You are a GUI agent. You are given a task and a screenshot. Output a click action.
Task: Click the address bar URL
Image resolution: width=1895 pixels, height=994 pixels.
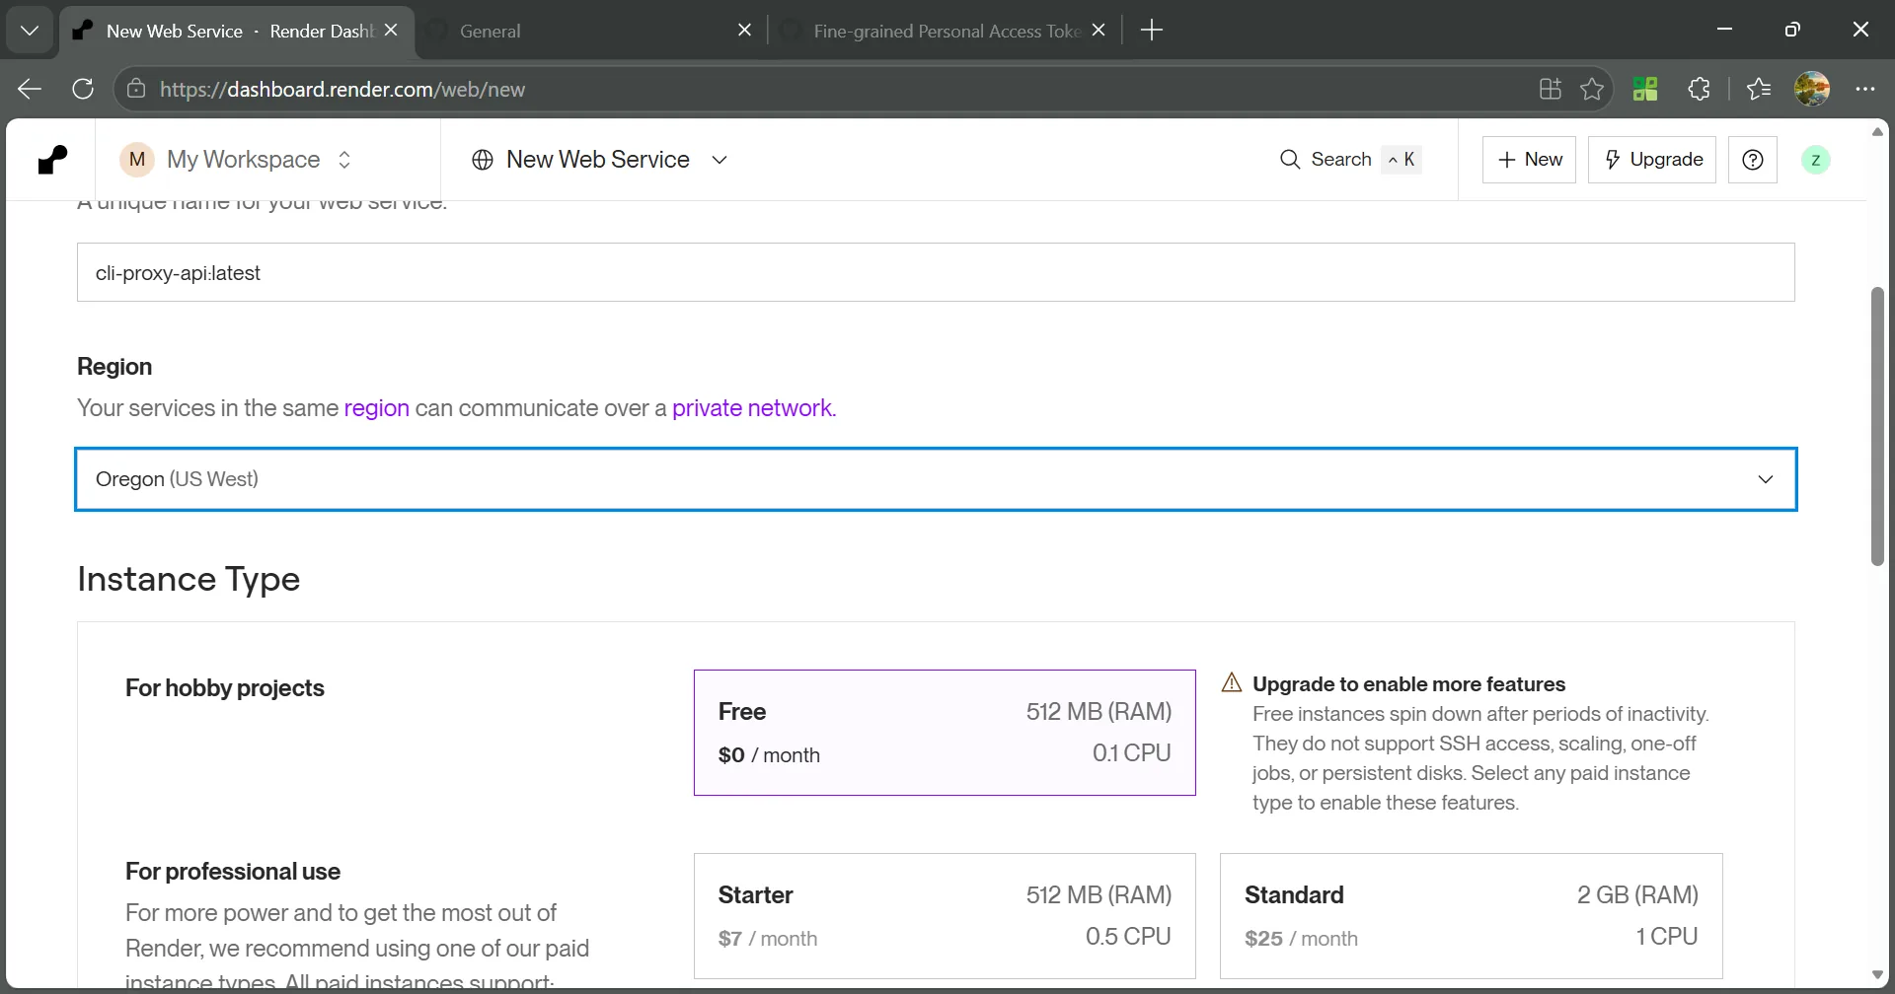[x=342, y=90]
